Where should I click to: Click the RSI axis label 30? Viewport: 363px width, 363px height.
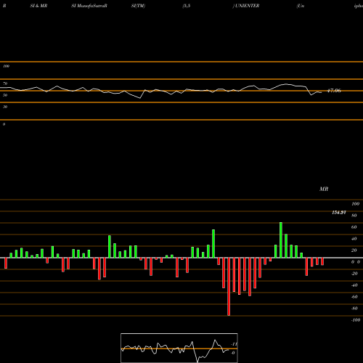tap(5, 107)
